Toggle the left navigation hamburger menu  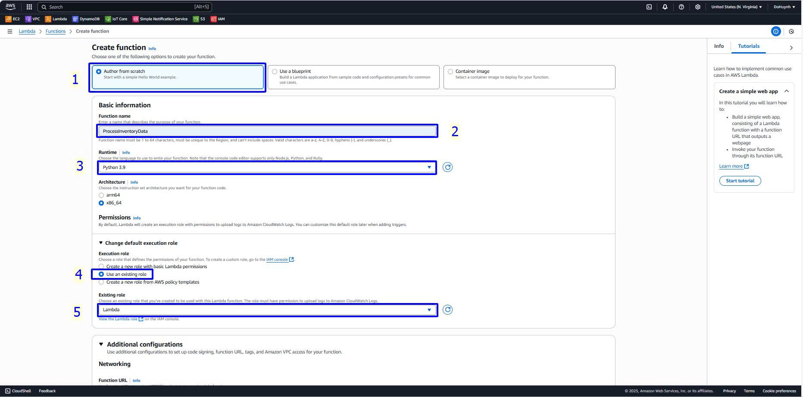(x=9, y=31)
